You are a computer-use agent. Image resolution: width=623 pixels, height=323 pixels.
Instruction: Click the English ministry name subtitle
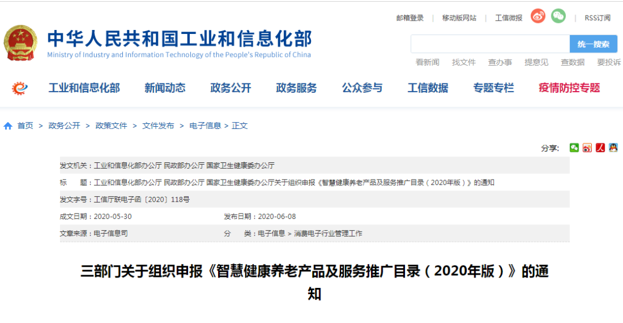(179, 55)
